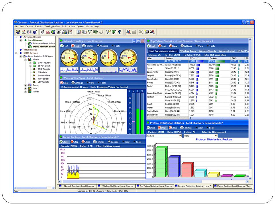The width and height of the screenshot is (275, 206).
Task: Click the CPU gauge dial
Action: pos(128,58)
